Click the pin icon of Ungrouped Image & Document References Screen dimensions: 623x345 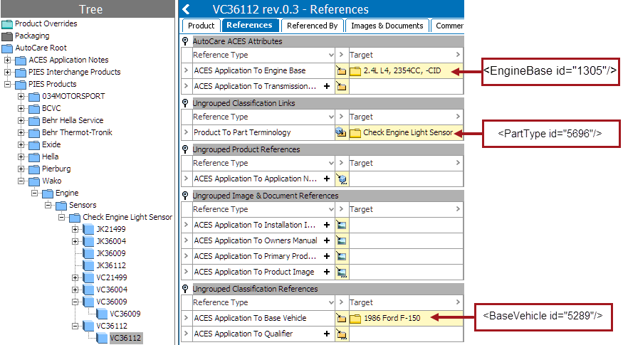pos(185,196)
